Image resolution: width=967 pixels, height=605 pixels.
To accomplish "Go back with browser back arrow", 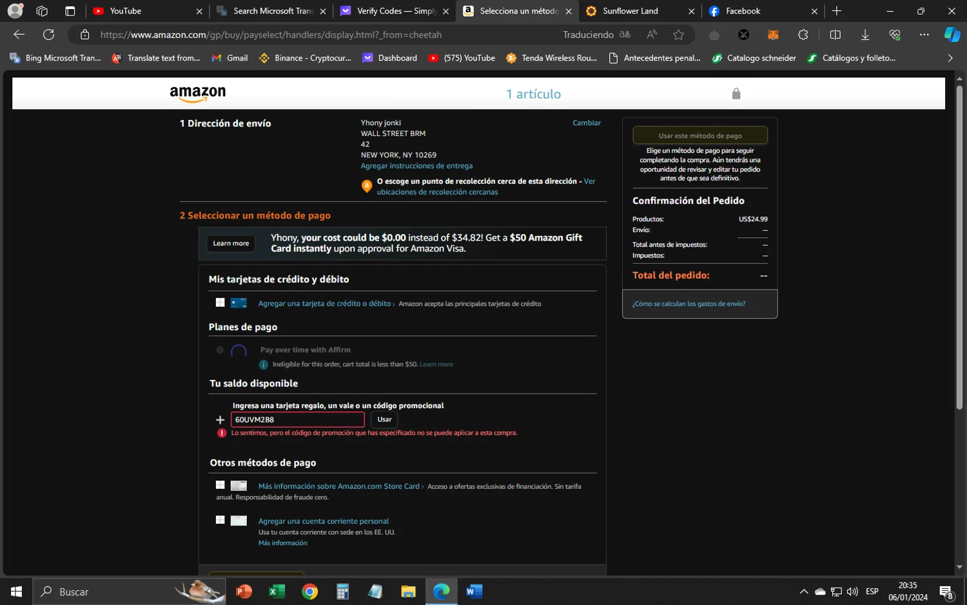I will click(x=19, y=35).
